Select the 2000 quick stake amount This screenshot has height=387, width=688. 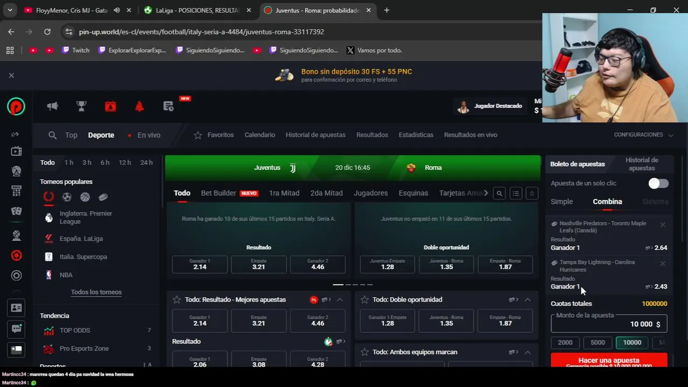pyautogui.click(x=565, y=342)
